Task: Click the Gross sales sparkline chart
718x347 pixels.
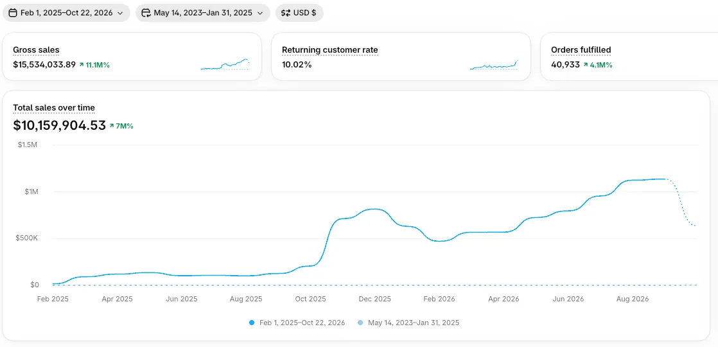Action: click(225, 64)
